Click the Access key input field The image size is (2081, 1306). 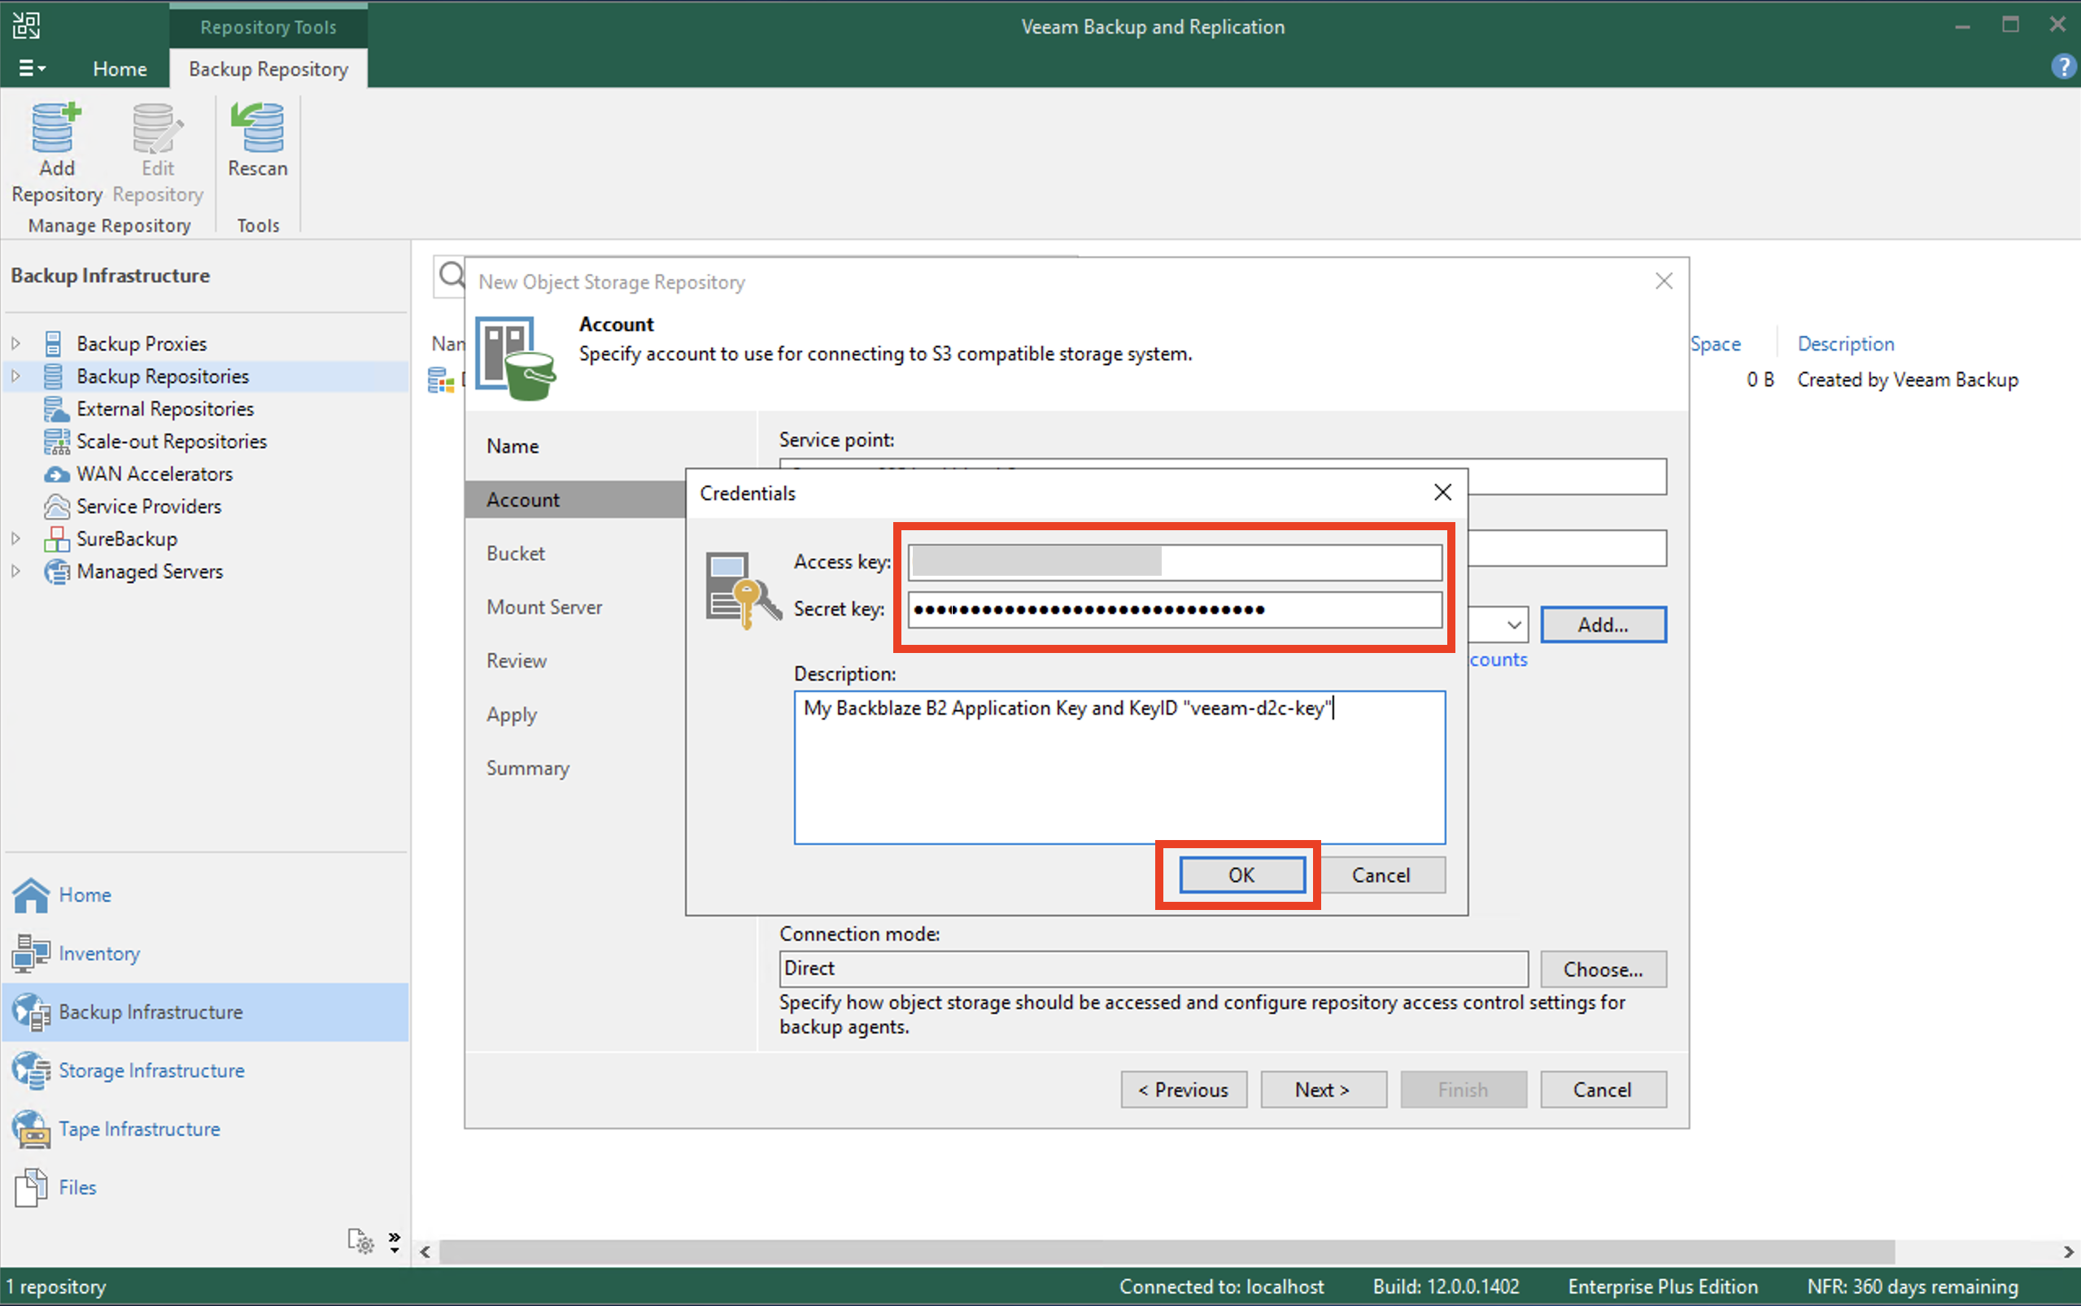(x=1174, y=562)
